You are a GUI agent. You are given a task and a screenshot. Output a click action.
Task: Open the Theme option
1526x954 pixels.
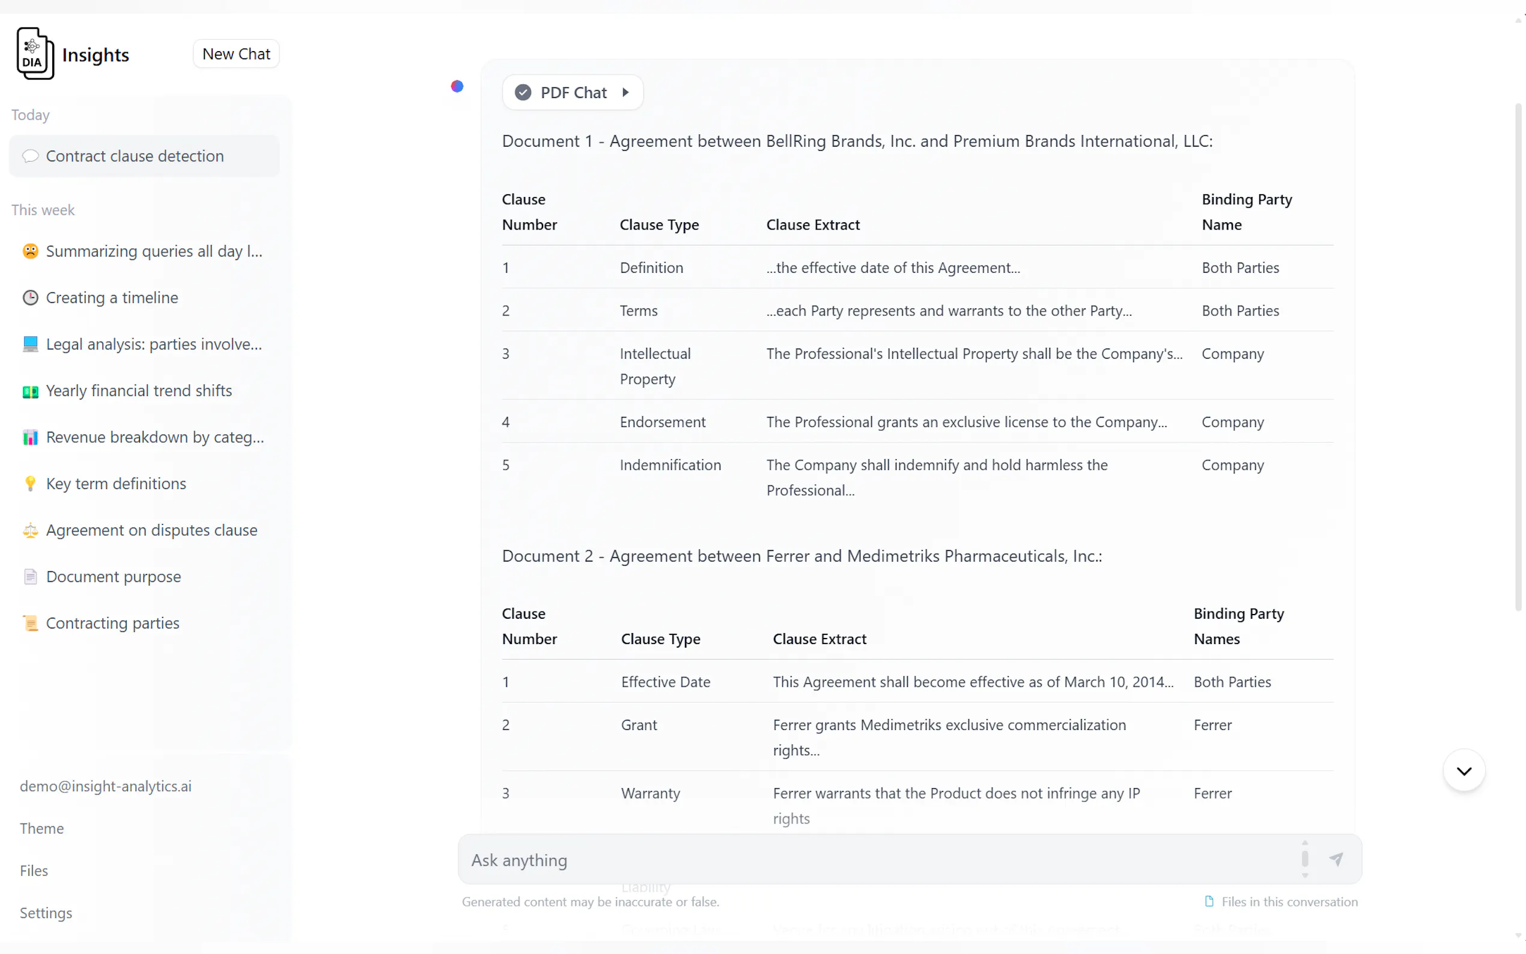coord(41,828)
